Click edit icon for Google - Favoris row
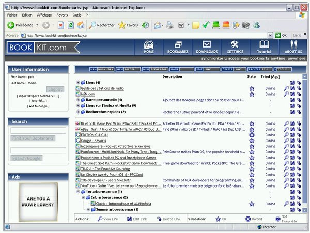The image size is (310, 233). [292, 141]
